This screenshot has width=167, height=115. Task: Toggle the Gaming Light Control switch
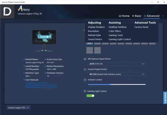pyautogui.click(x=90, y=96)
